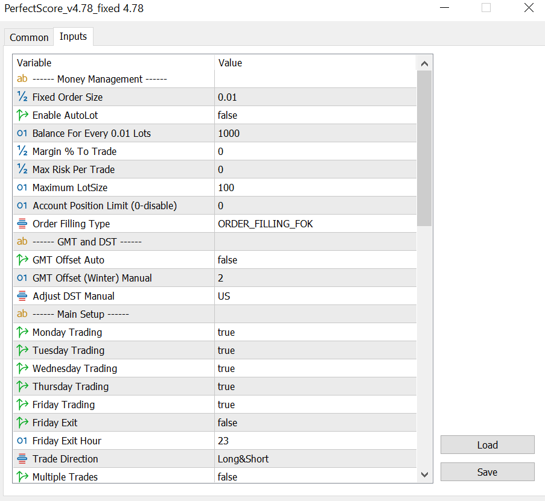The width and height of the screenshot is (545, 501).
Task: Click the icon next to Margin % To Trade
Action: [x=22, y=151]
